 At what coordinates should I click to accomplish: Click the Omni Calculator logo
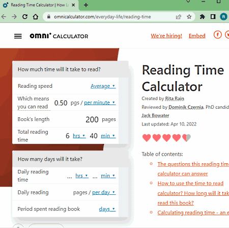pyautogui.click(x=59, y=36)
